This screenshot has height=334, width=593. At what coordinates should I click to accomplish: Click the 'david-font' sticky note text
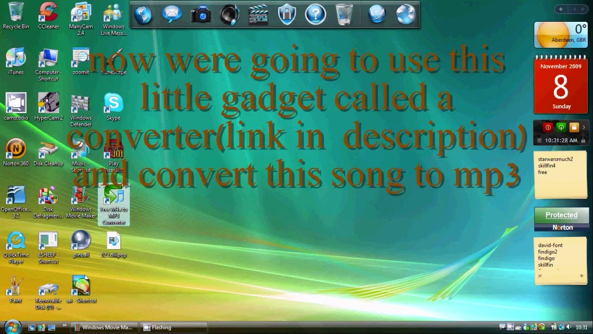(550, 245)
